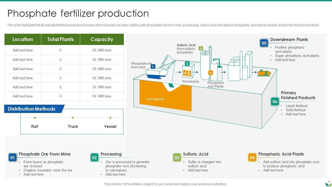This screenshot has height=187, width=332.
Task: Select the green 03 Sulfuric Acid badge
Action: [177, 158]
